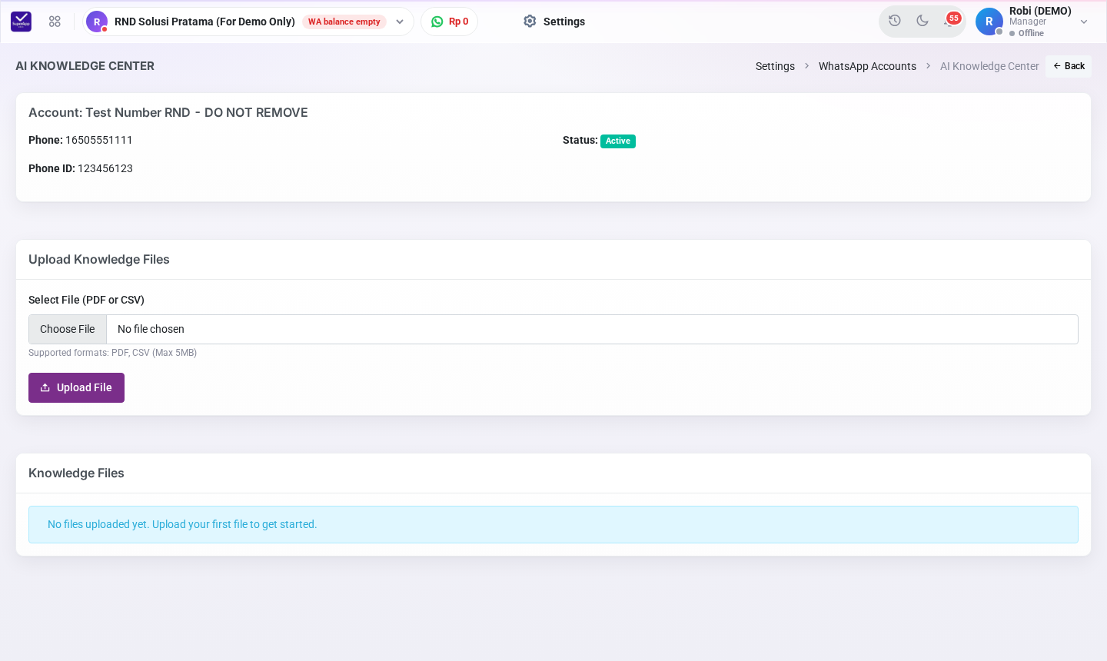
Task: Click the Knowledge Files section heading
Action: pyautogui.click(x=76, y=473)
